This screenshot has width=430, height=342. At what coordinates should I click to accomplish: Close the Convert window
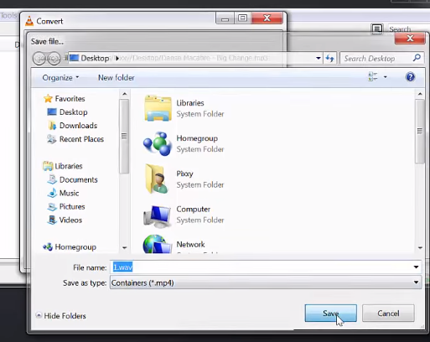click(267, 18)
